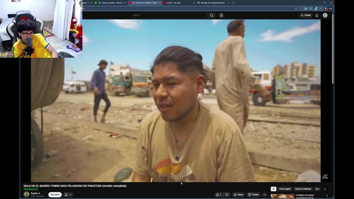Switch to the Kick stream browser tab
Screen dimensions: 354x199
click(x=111, y=3)
